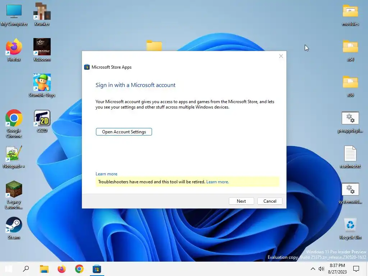
Task: Select folder partly hidden behind dialog
Action: [154, 46]
